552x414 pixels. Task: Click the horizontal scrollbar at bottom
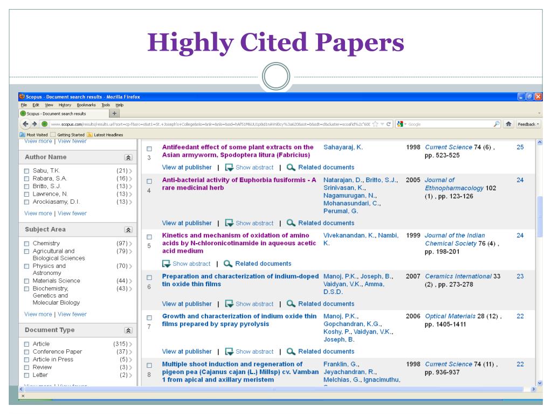[x=274, y=389]
